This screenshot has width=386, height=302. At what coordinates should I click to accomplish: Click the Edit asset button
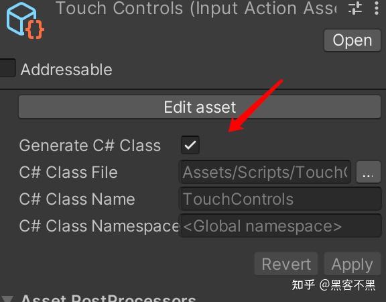[x=200, y=107]
